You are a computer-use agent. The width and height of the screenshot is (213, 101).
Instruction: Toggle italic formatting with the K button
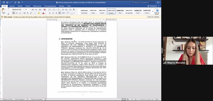click(x=17, y=13)
